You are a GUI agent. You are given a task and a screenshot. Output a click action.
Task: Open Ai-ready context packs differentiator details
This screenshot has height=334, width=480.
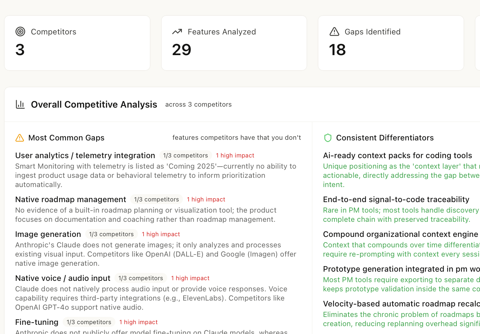click(x=398, y=155)
